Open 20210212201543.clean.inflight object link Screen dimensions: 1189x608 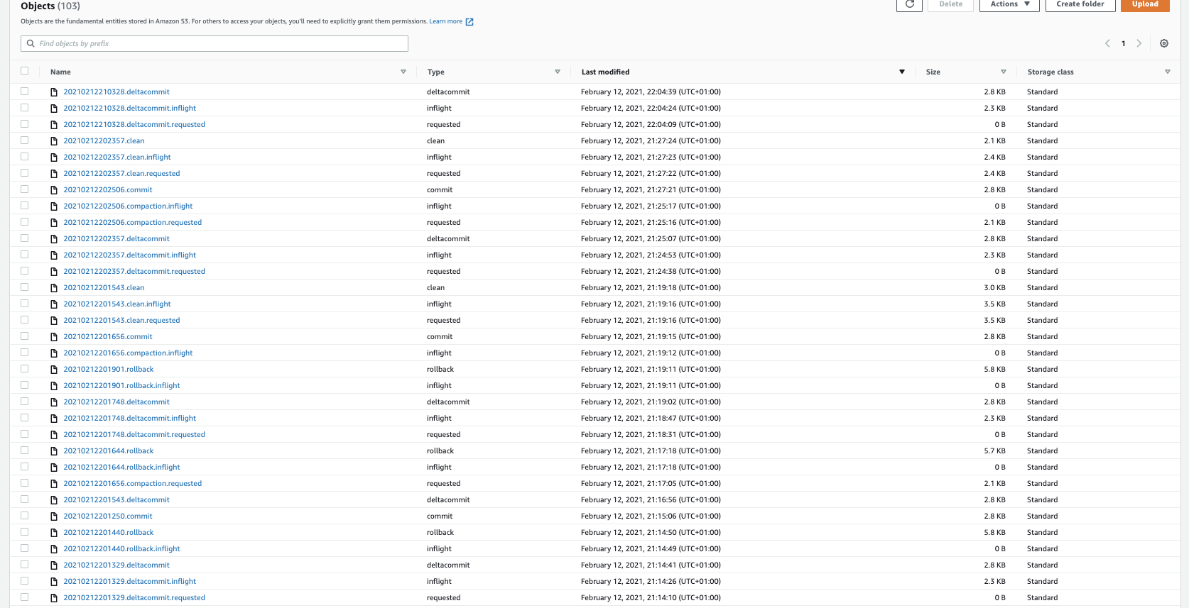pyautogui.click(x=117, y=304)
